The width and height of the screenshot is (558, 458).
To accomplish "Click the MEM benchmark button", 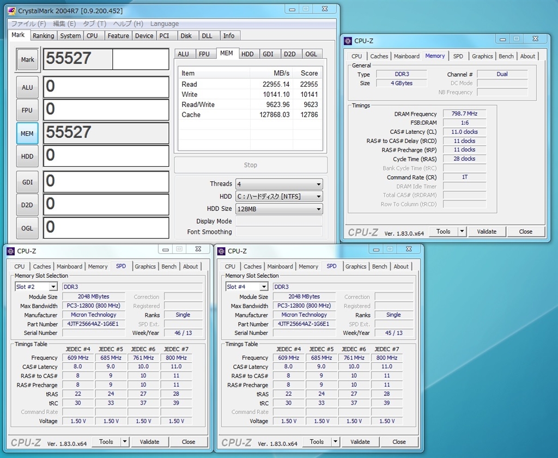I will (27, 133).
